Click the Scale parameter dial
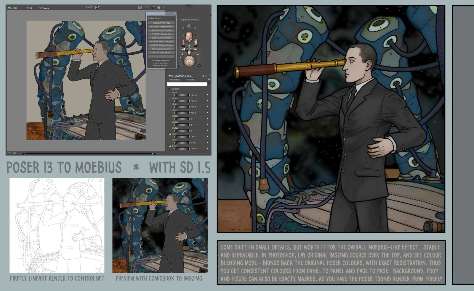This screenshot has width=474, height=291. point(182,95)
